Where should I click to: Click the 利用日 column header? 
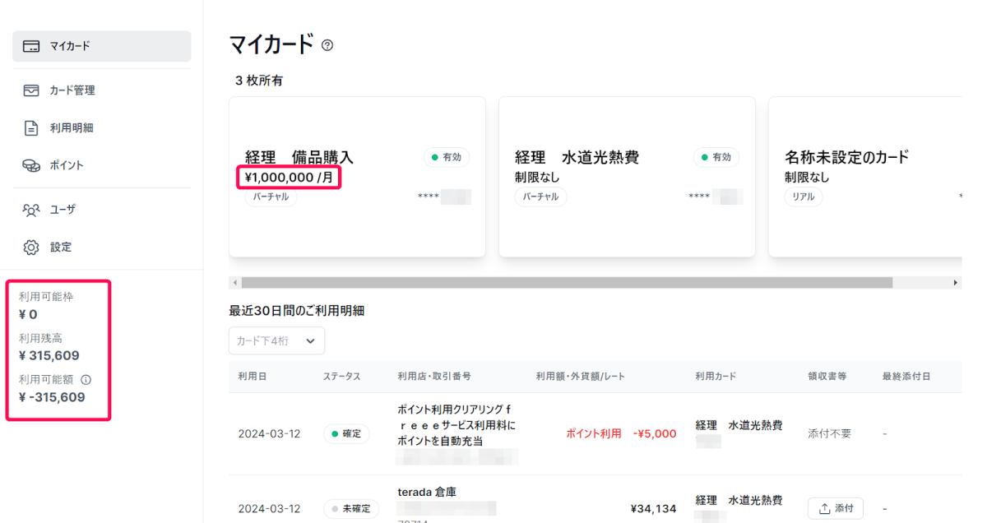252,377
